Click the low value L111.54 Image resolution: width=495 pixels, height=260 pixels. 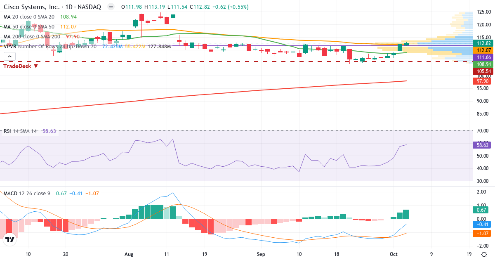(x=178, y=7)
